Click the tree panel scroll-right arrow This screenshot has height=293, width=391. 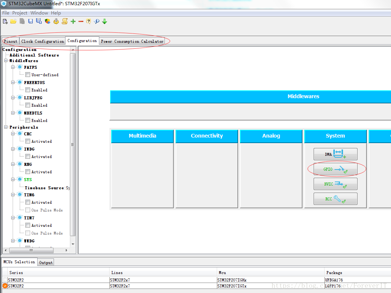click(66, 250)
